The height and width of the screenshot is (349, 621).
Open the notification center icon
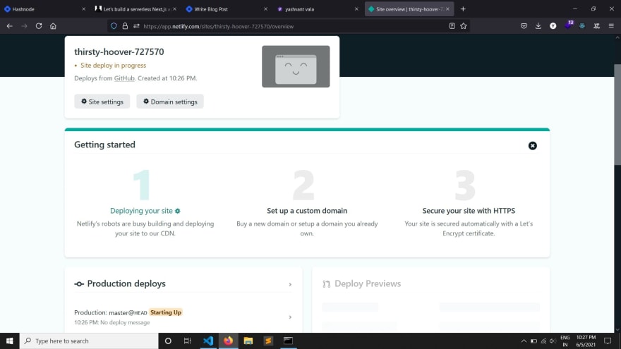[608, 341]
